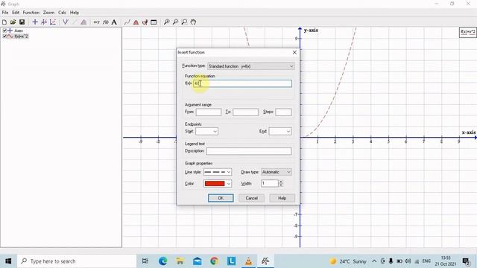Click the f(x)= function equation field

point(242,83)
